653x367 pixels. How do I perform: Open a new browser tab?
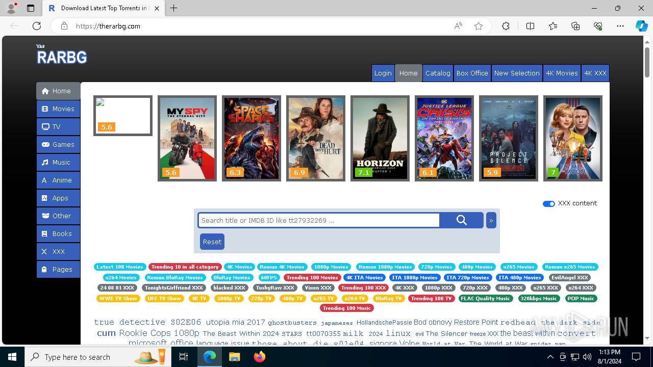173,8
